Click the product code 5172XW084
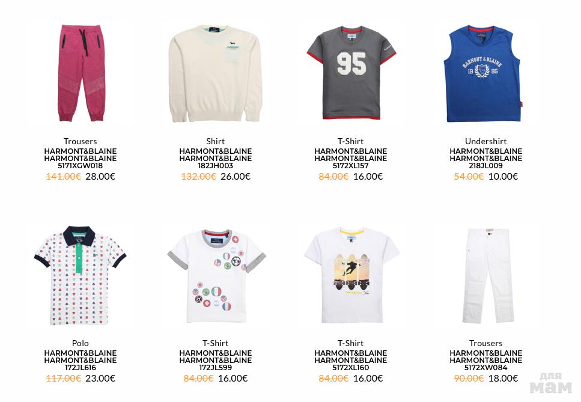This screenshot has height=402, width=581. click(486, 368)
